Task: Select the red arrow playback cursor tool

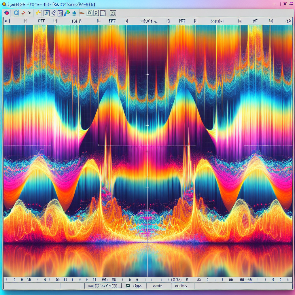Action: (x=23, y=13)
